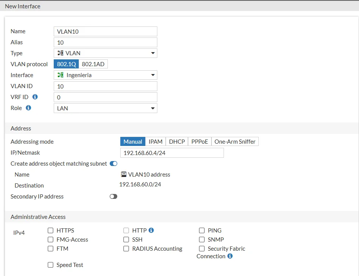Click the Addressing mode label
Viewport: 359px width, 276px height.
click(32, 142)
